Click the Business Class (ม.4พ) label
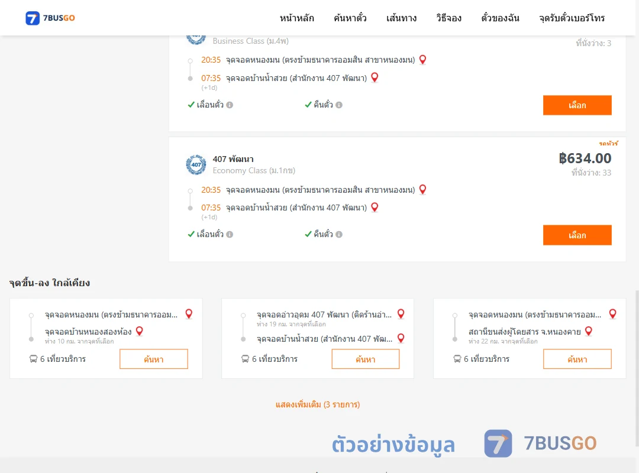This screenshot has height=473, width=639. click(x=251, y=41)
